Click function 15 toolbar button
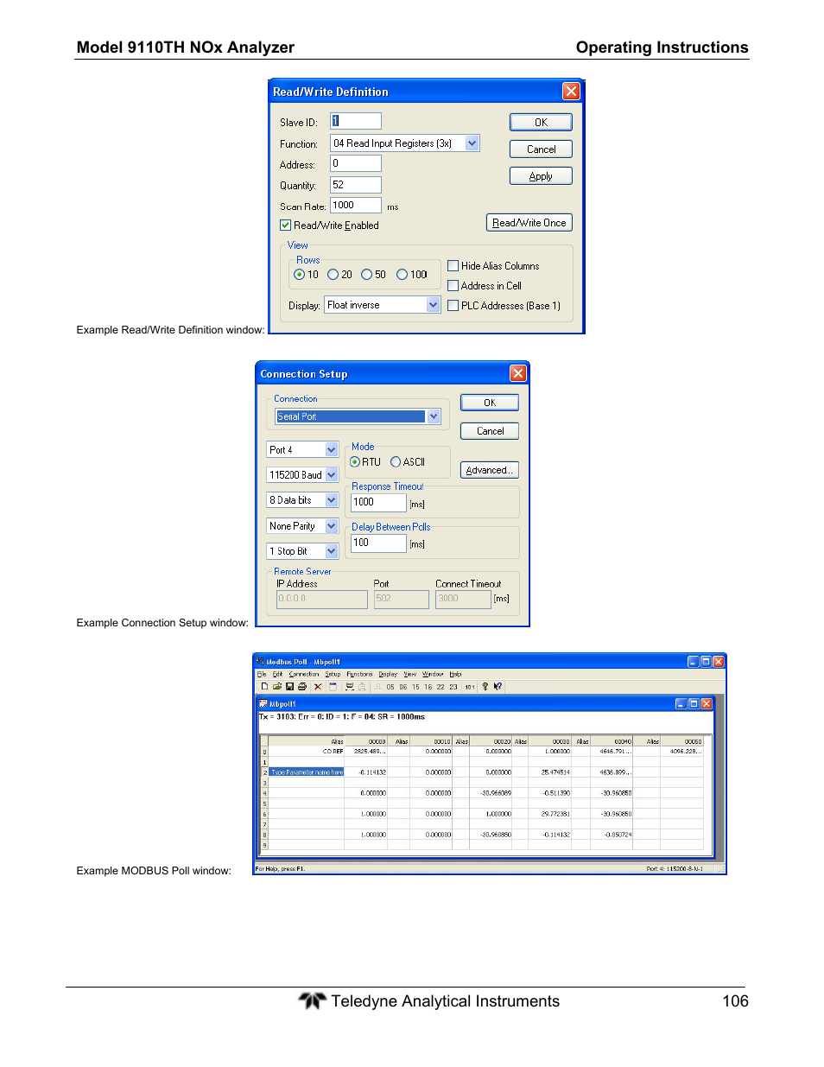Image resolution: width=824 pixels, height=1067 pixels. (x=415, y=687)
